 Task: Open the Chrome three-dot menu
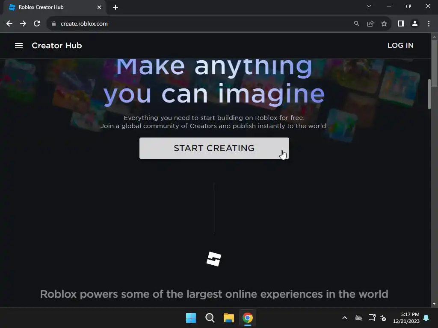pyautogui.click(x=429, y=24)
